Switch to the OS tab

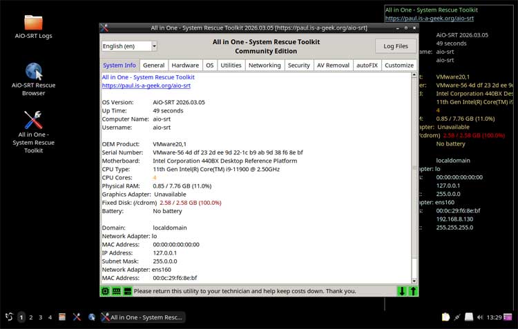point(210,66)
